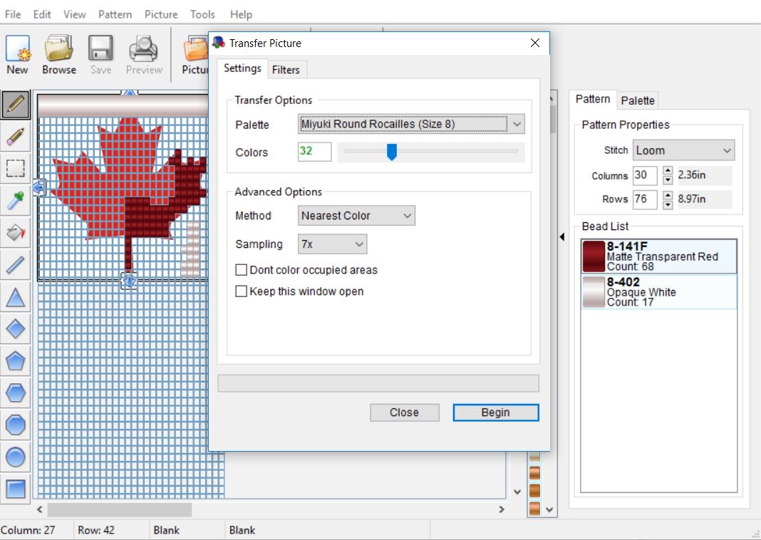Image resolution: width=761 pixels, height=540 pixels.
Task: Choose the Octagon shape tool
Action: tap(16, 425)
